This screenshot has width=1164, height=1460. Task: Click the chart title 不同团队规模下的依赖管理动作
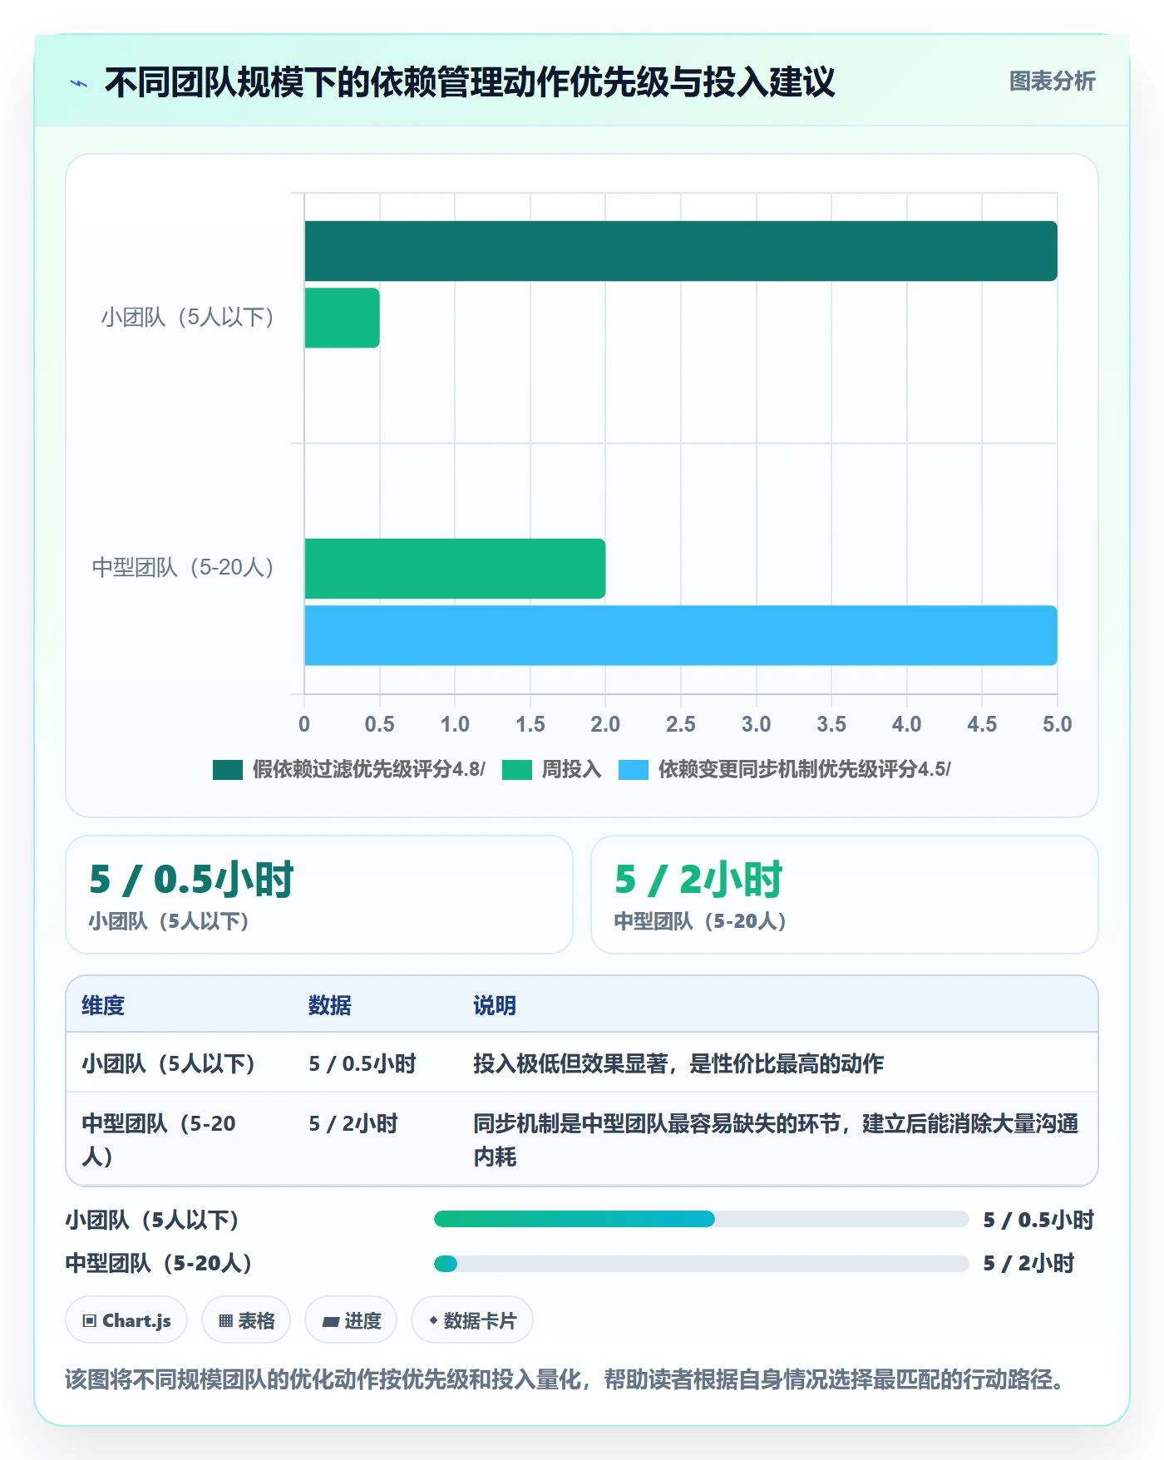click(x=469, y=82)
